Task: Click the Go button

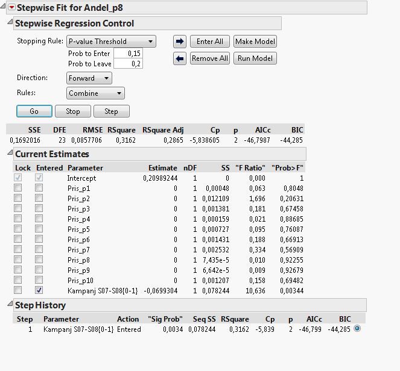Action: pos(34,111)
